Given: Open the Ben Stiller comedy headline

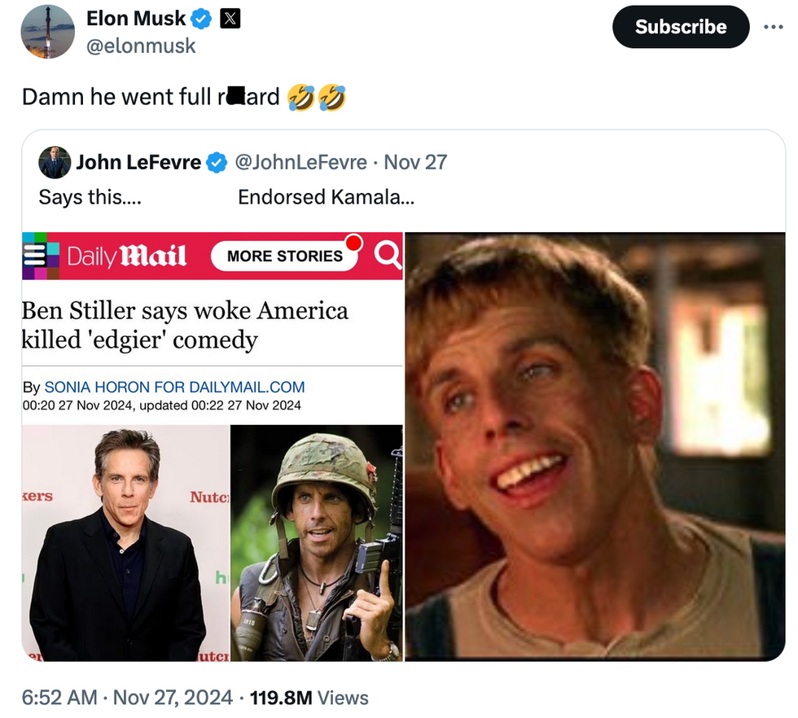Looking at the screenshot, I should click(x=185, y=324).
